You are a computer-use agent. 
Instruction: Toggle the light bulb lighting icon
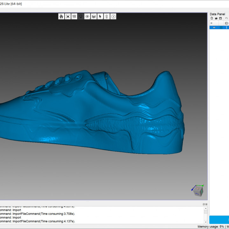tap(81, 16)
